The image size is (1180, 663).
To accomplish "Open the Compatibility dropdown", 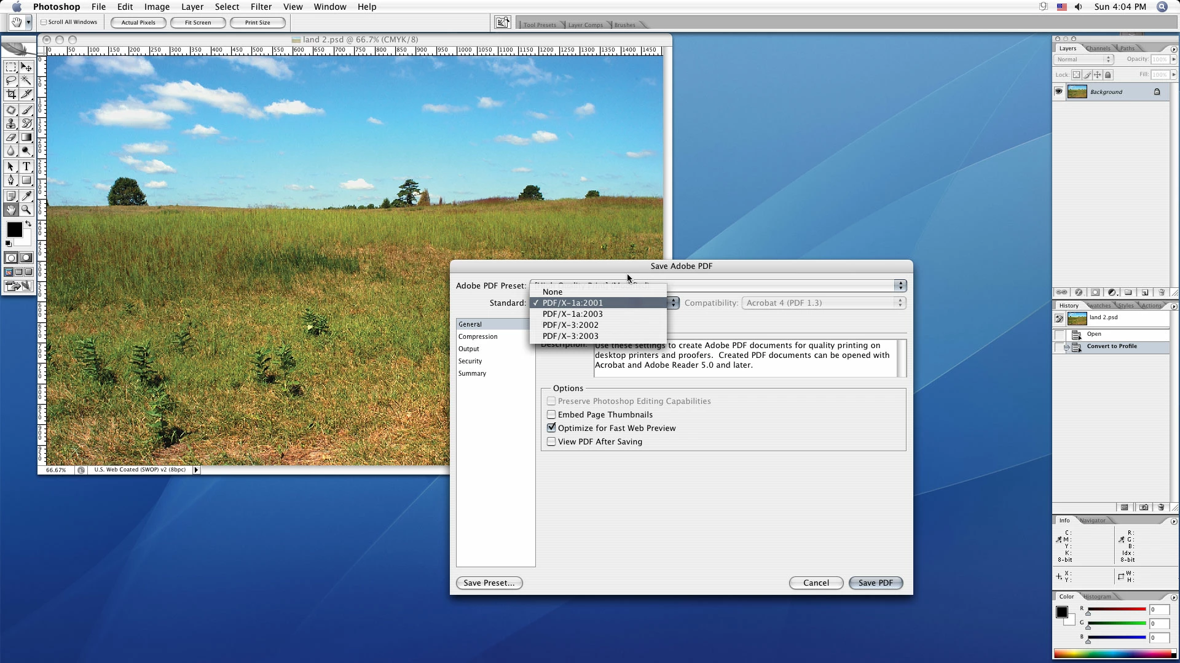I will (x=824, y=303).
